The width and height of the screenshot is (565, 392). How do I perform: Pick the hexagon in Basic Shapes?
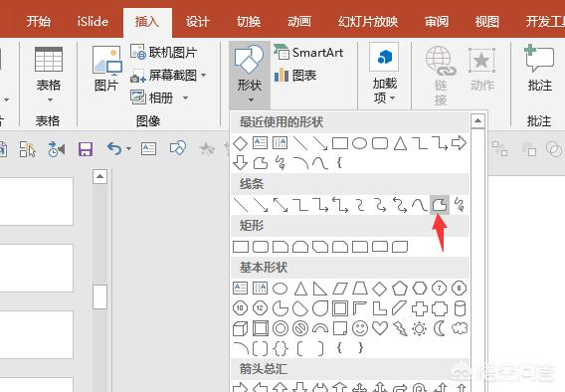[420, 289]
